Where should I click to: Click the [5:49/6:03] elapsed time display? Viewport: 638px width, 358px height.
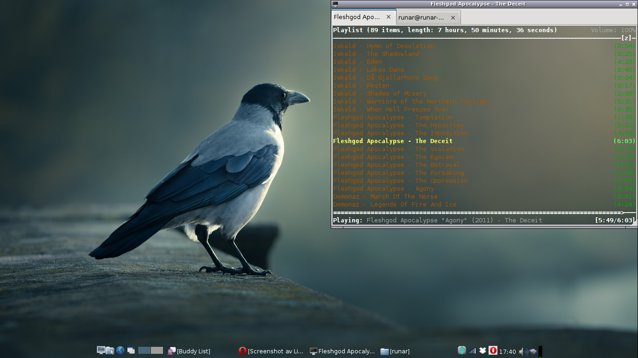pyautogui.click(x=615, y=220)
